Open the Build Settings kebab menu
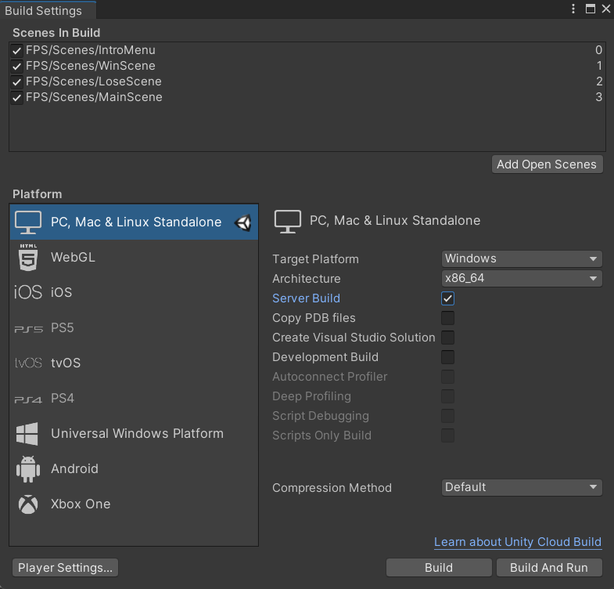 point(575,9)
